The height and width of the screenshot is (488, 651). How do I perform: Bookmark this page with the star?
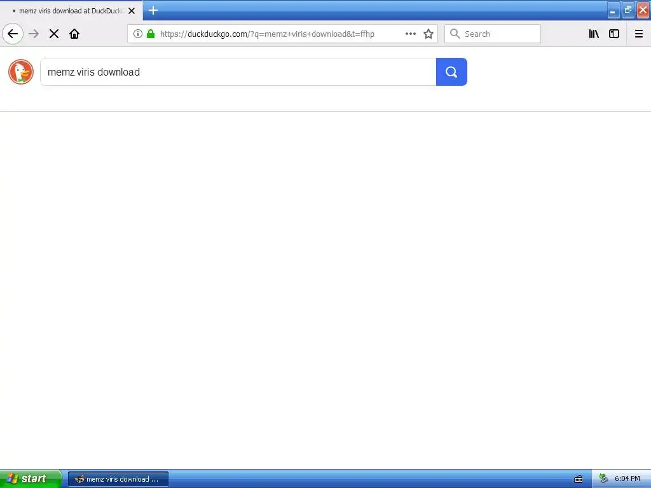pyautogui.click(x=428, y=34)
